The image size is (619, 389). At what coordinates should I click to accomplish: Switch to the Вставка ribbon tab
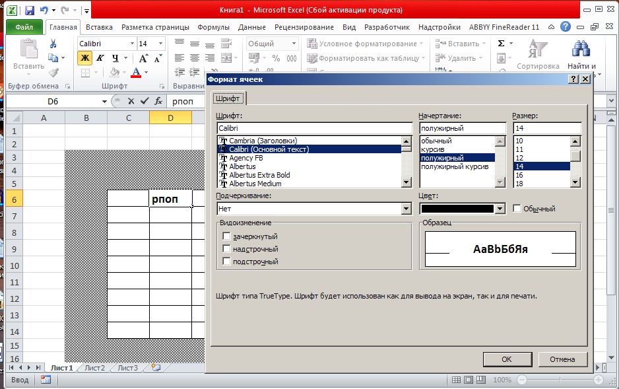click(99, 27)
